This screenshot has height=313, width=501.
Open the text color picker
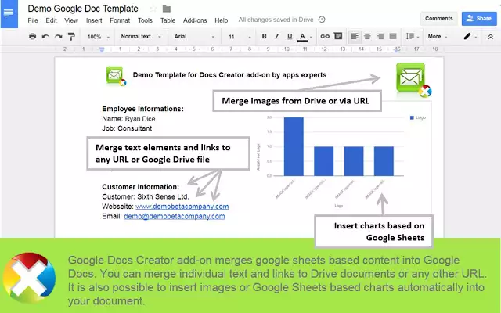[303, 36]
